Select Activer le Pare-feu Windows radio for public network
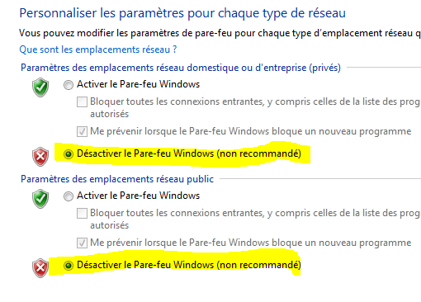Image resolution: width=421 pixels, height=302 pixels. coord(69,196)
